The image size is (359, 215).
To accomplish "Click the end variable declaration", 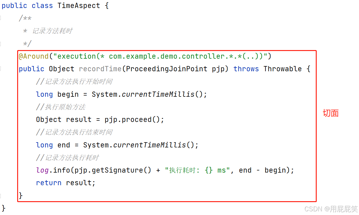I will 64,145.
